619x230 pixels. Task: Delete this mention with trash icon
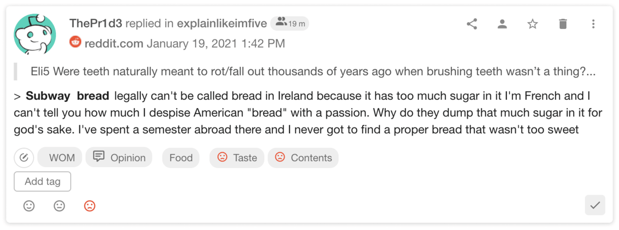coord(562,24)
